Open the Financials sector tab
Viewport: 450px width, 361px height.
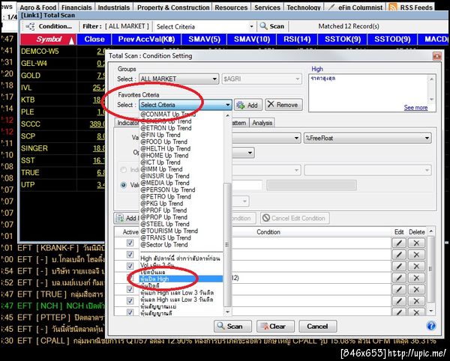(x=76, y=7)
